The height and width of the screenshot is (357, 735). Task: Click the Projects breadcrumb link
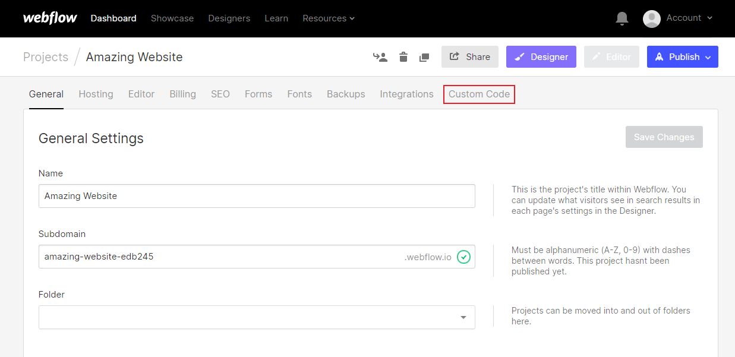tap(46, 57)
